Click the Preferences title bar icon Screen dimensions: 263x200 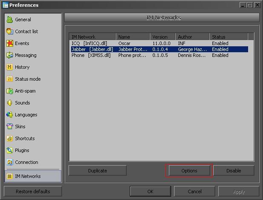6,5
